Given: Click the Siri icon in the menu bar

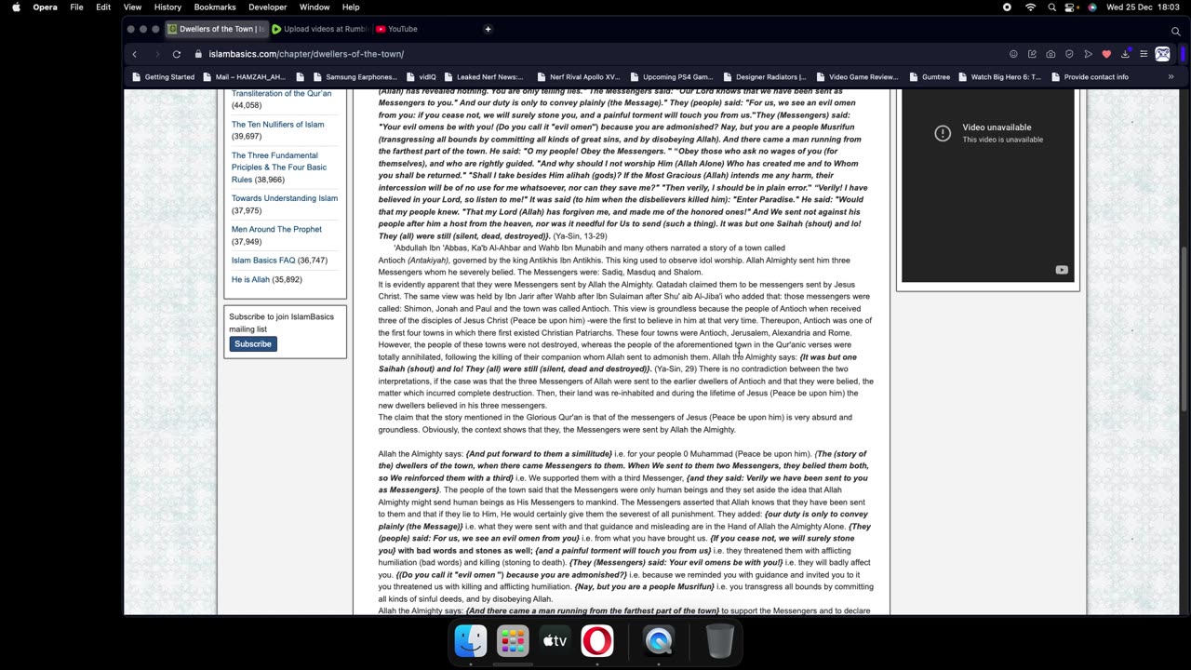Looking at the screenshot, I should tap(1092, 7).
